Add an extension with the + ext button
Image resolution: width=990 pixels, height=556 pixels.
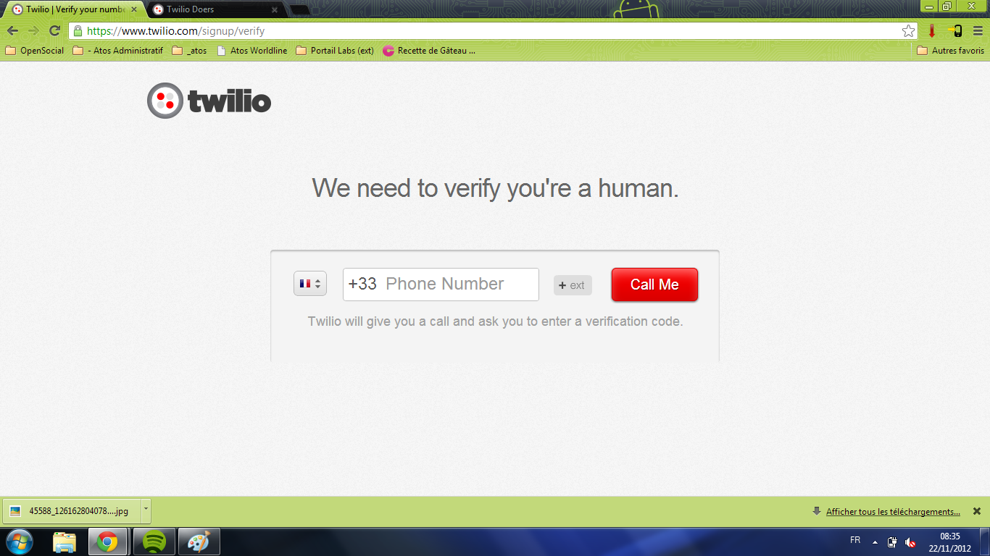[573, 285]
